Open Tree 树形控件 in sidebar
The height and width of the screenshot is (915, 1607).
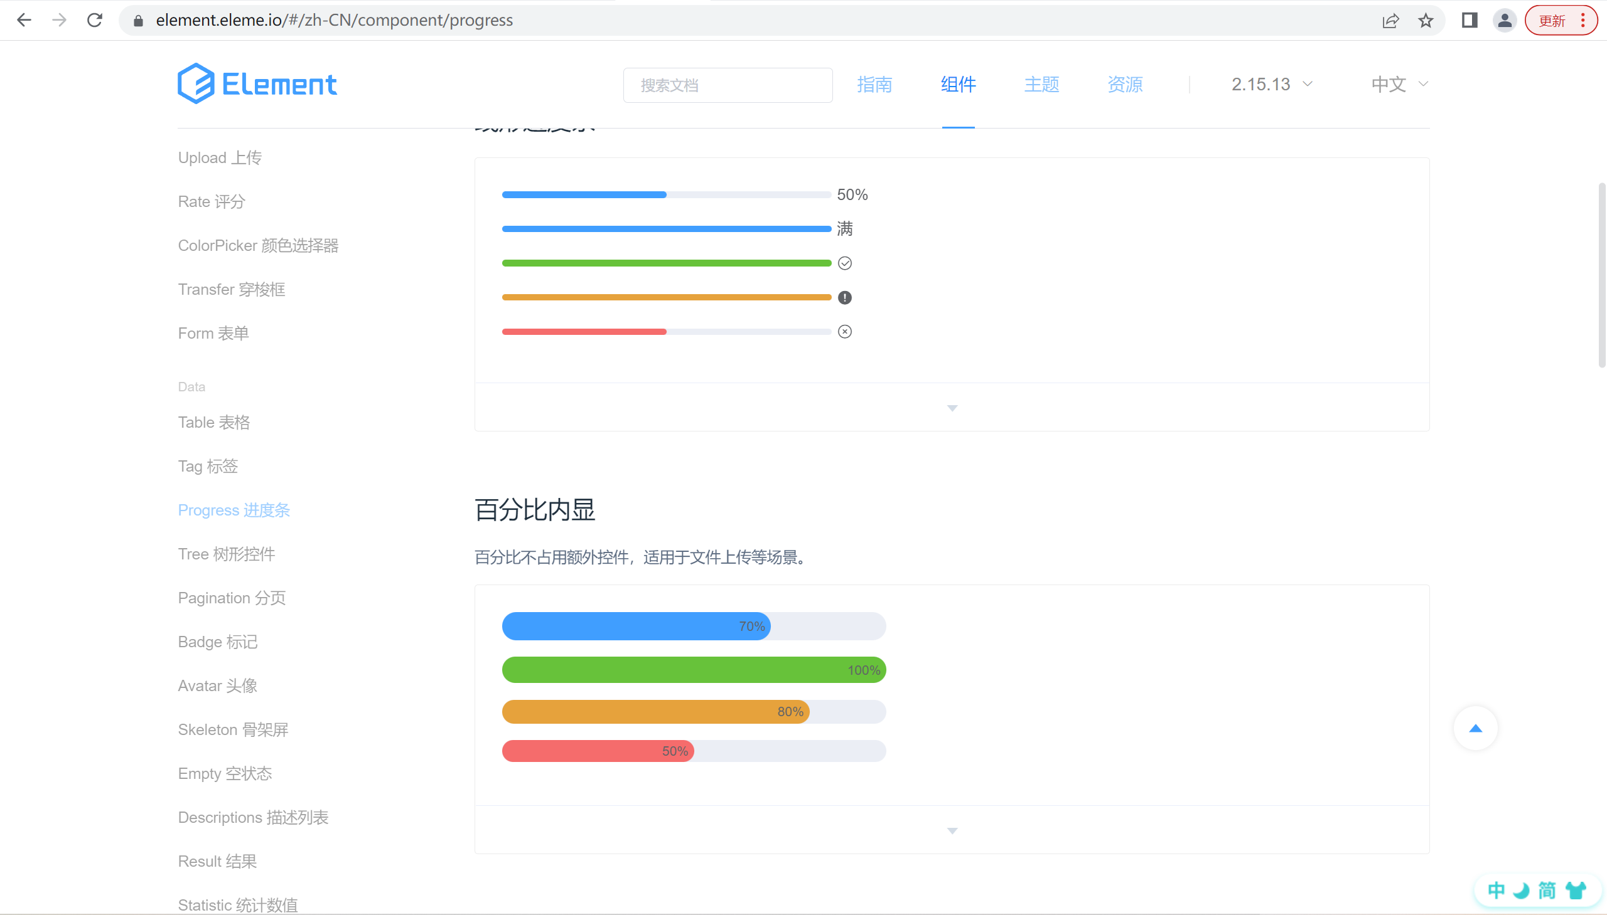[x=227, y=554]
